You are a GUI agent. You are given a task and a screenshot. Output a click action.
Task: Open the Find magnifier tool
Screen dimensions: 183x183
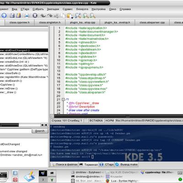tap(78, 16)
